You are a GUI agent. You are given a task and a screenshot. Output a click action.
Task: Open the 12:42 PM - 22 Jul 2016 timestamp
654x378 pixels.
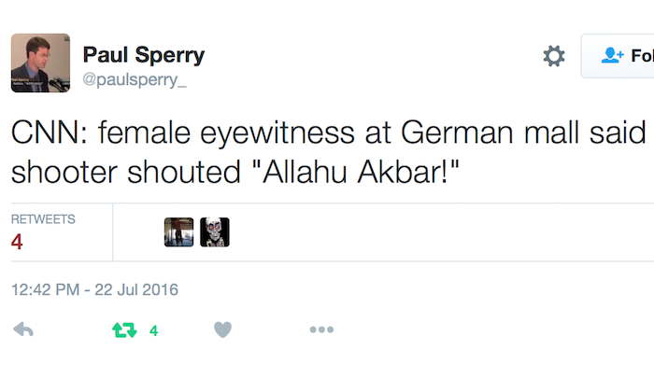(x=94, y=290)
